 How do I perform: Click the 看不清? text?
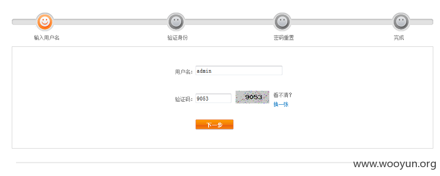(x=282, y=95)
